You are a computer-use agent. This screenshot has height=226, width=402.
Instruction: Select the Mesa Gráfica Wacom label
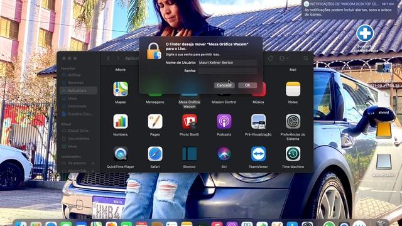190,104
